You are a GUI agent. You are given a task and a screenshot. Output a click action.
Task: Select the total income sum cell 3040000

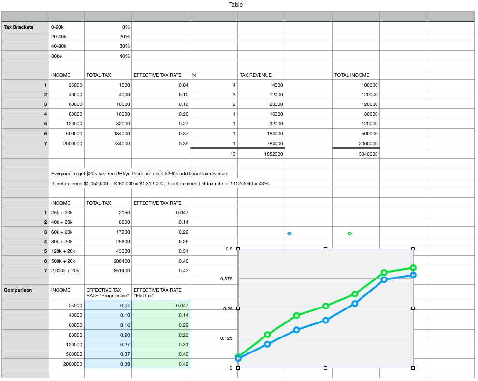(356, 153)
